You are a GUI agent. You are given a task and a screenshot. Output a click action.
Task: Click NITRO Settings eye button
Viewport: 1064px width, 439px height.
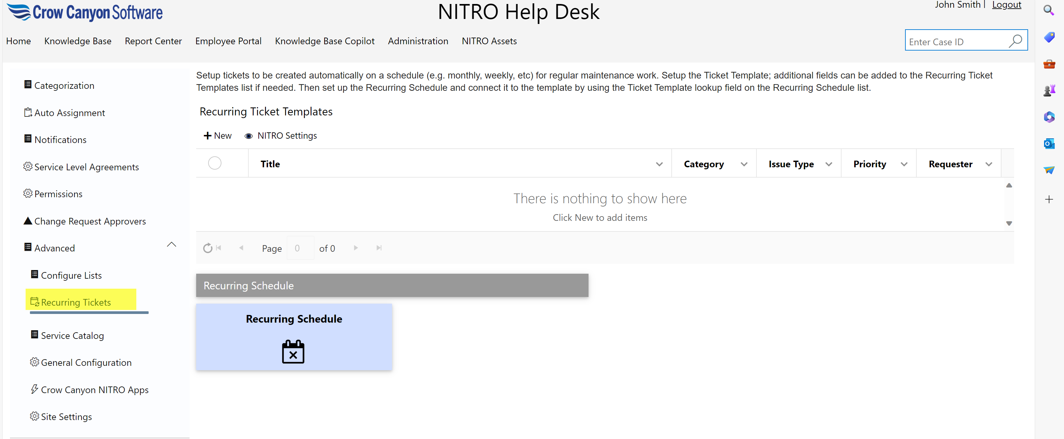pyautogui.click(x=281, y=135)
